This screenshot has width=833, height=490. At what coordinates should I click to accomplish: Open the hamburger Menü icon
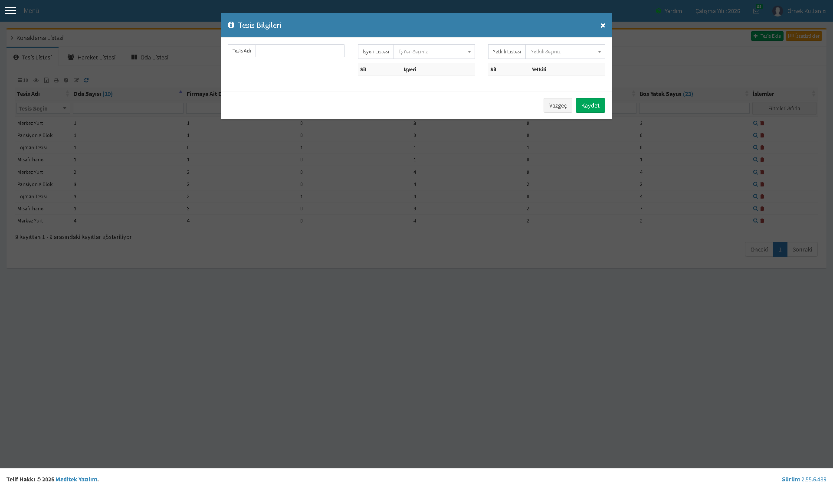11,10
